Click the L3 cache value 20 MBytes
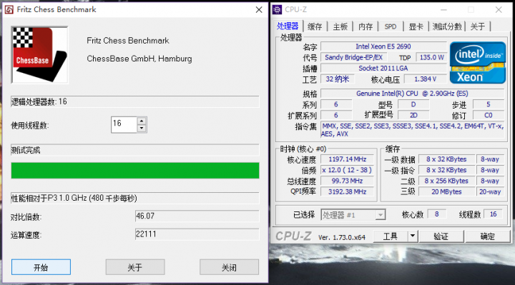This screenshot has height=285, width=515. [446, 192]
